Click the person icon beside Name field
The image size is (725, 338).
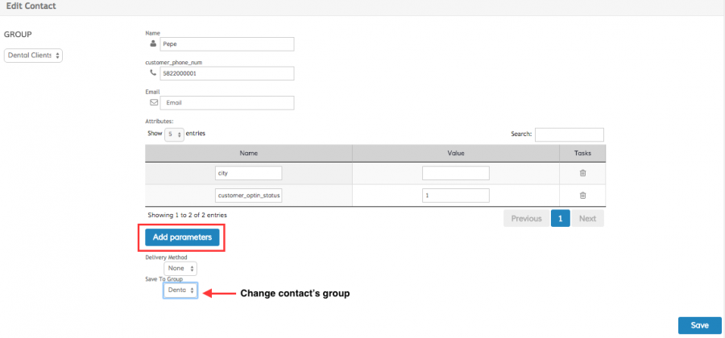pyautogui.click(x=153, y=44)
